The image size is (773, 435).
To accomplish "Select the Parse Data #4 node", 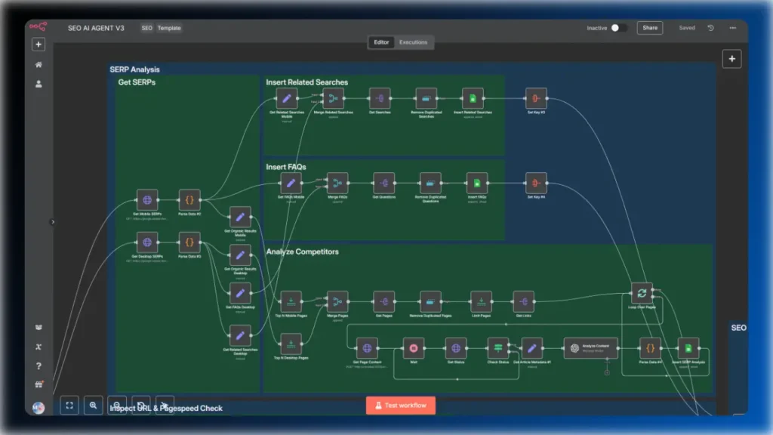I will point(650,348).
